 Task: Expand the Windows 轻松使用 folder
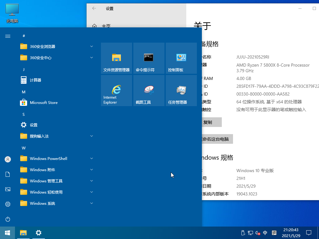click(57, 192)
